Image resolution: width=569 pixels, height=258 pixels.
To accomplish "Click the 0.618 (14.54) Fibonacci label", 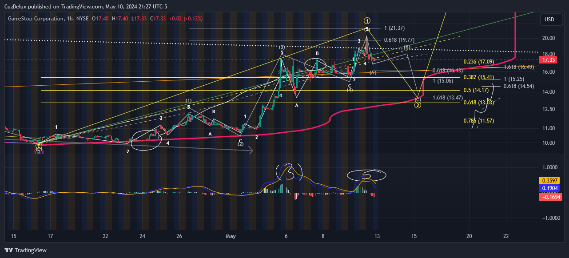I will click(x=519, y=86).
